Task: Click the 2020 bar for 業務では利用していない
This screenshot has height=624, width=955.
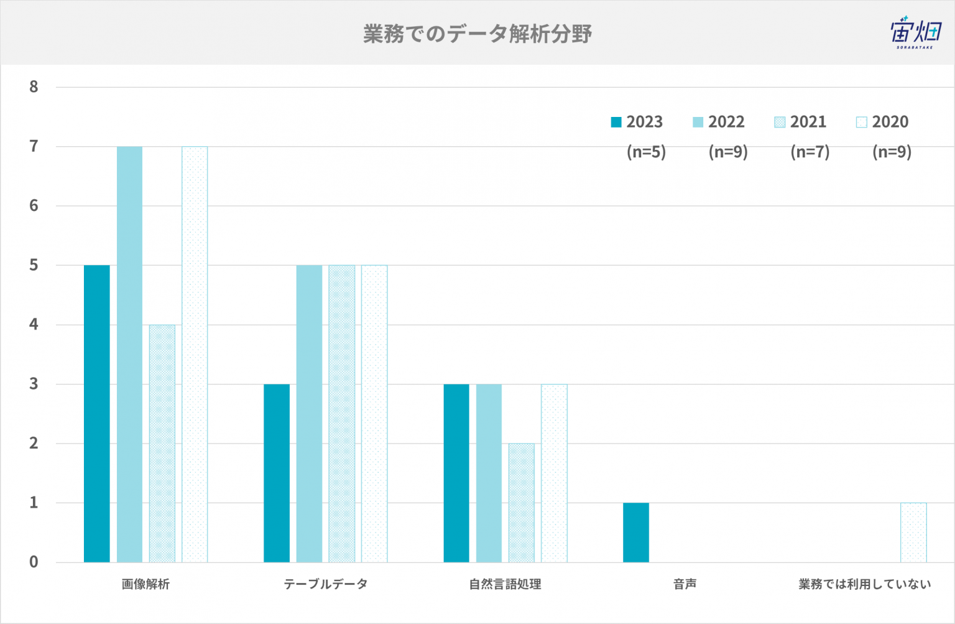Action: tap(913, 533)
